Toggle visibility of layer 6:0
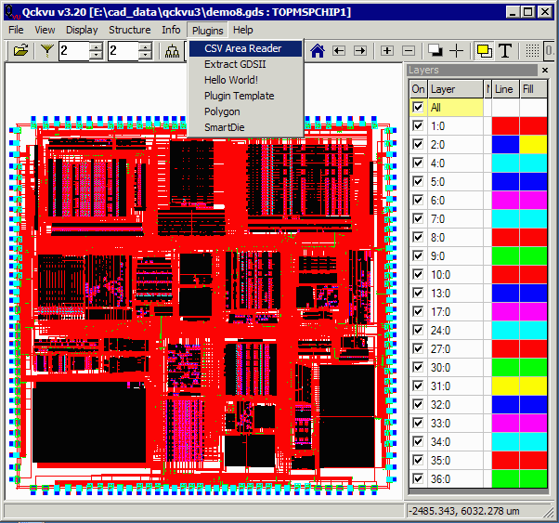This screenshot has width=559, height=523. [x=418, y=200]
